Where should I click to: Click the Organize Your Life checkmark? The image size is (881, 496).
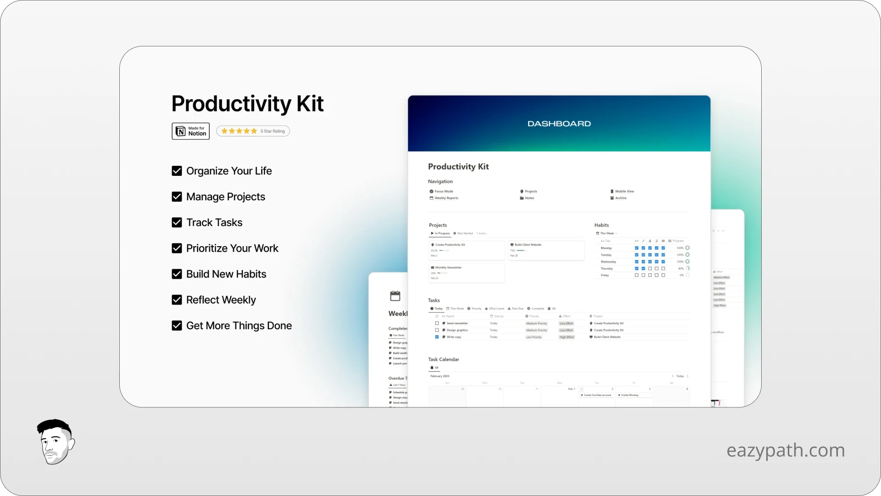[177, 171]
